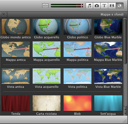Image resolution: width=128 pixels, height=124 pixels.
Task: Select Globo Blue Marble thumbnail
Action: click(x=108, y=27)
